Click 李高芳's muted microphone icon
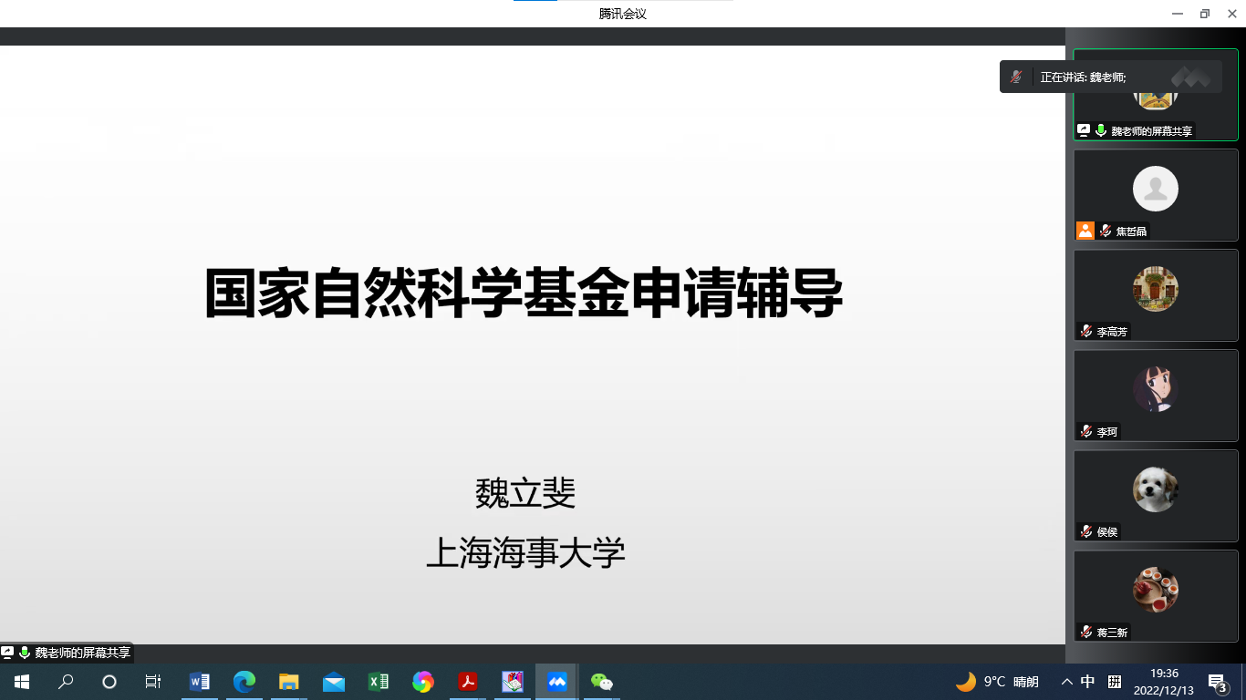The height and width of the screenshot is (700, 1246). [1086, 332]
